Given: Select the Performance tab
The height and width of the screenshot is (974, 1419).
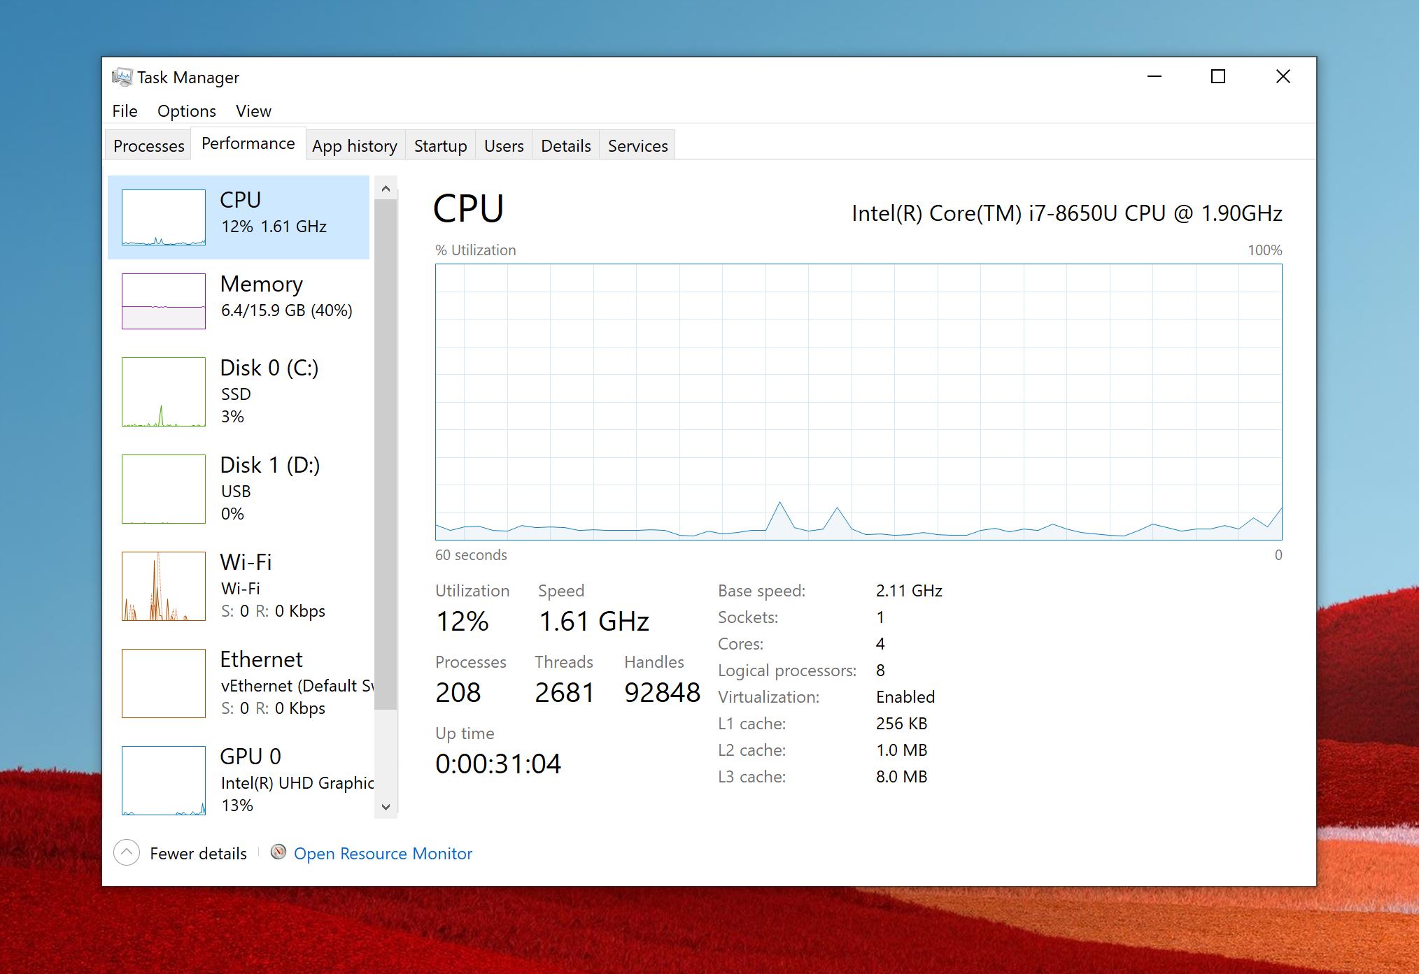Looking at the screenshot, I should (x=248, y=143).
